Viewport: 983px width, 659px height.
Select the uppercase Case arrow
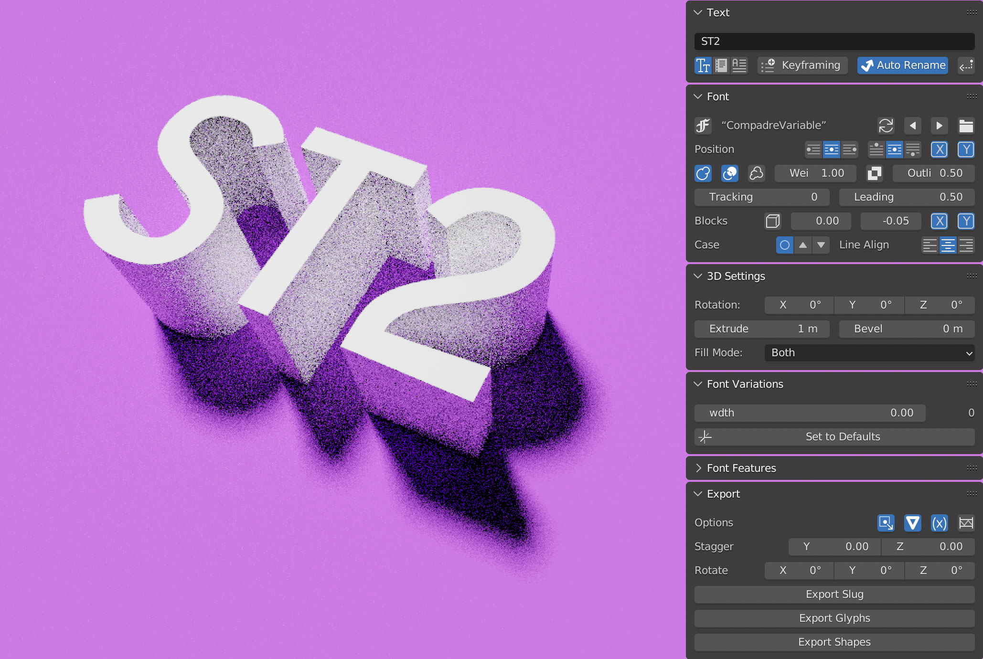click(803, 245)
